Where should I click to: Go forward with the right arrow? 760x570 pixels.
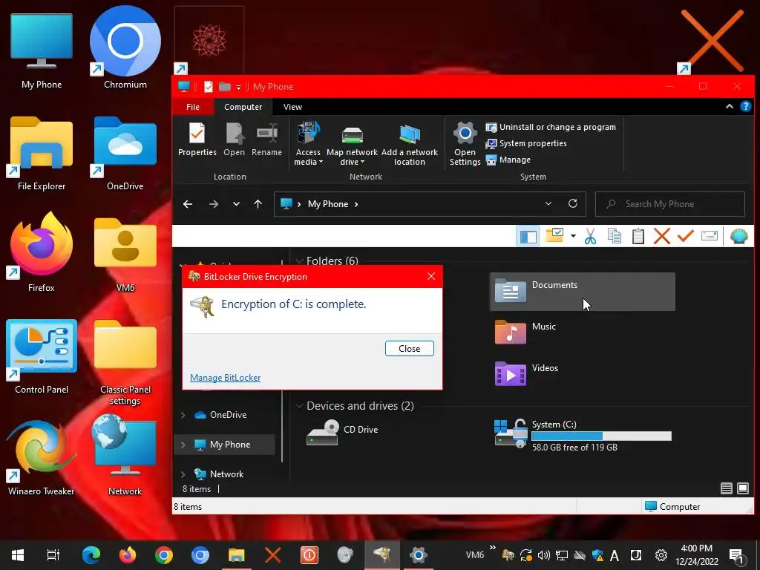click(213, 204)
